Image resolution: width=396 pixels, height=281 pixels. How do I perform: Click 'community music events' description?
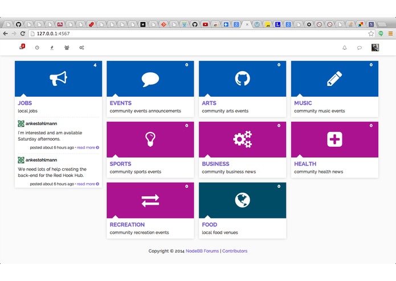[319, 111]
